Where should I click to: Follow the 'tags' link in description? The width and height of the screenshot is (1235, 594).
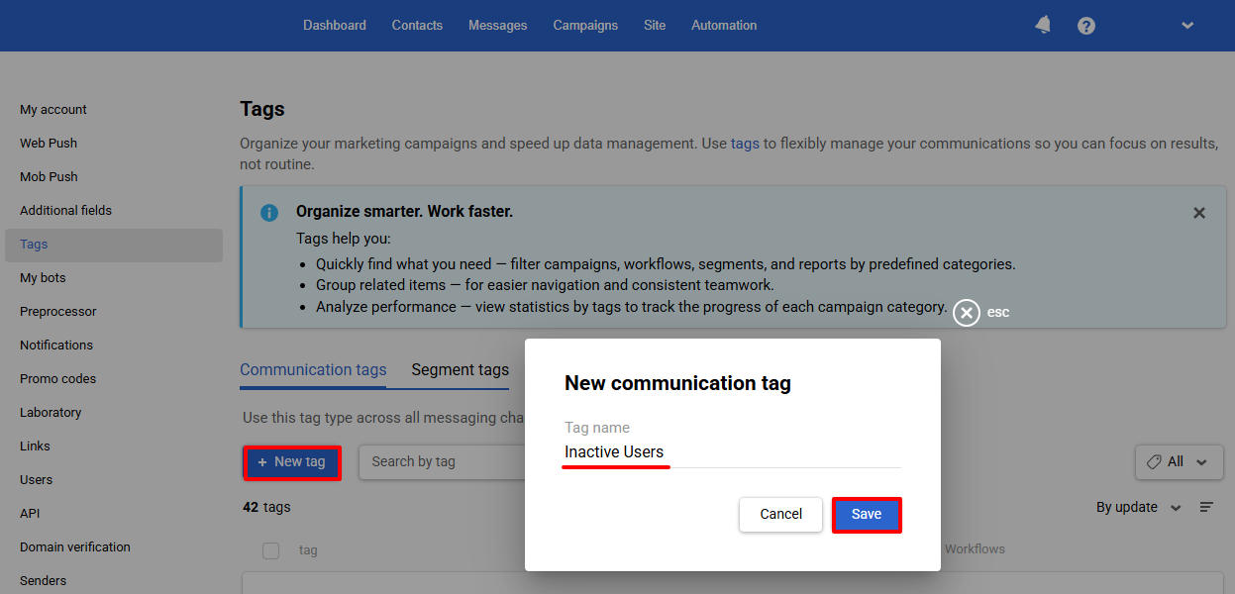click(x=745, y=144)
